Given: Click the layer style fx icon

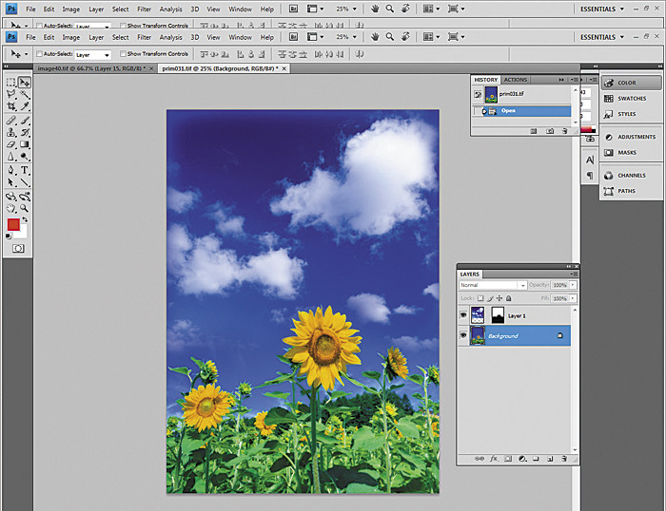Looking at the screenshot, I should pos(494,459).
